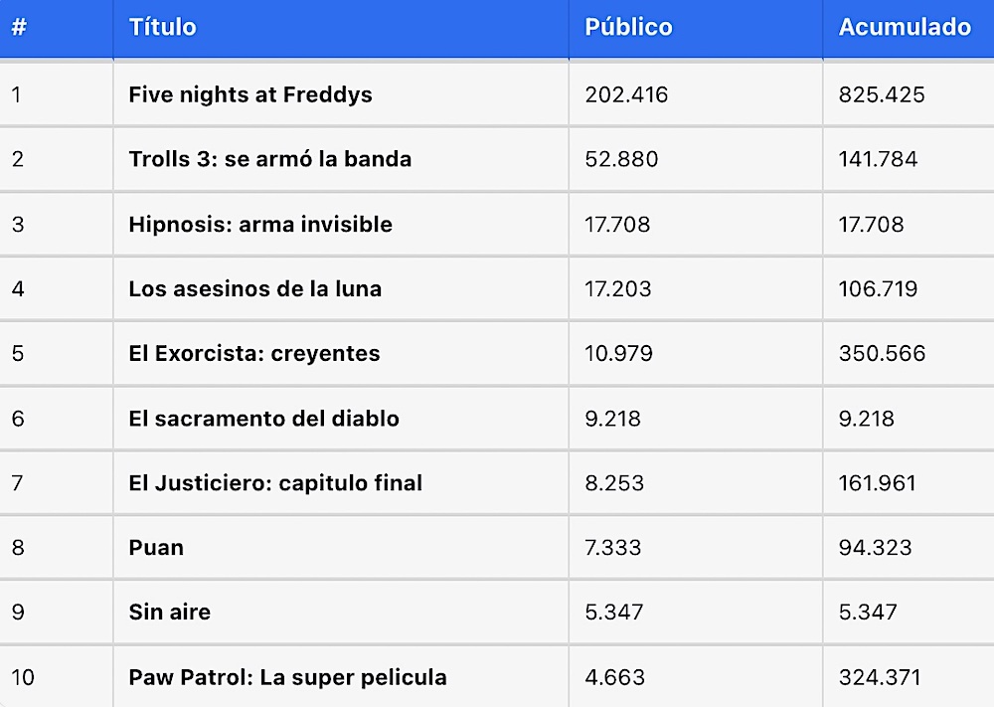
Task: Click Paw Patrol: La super pelicula
Action: coord(287,678)
